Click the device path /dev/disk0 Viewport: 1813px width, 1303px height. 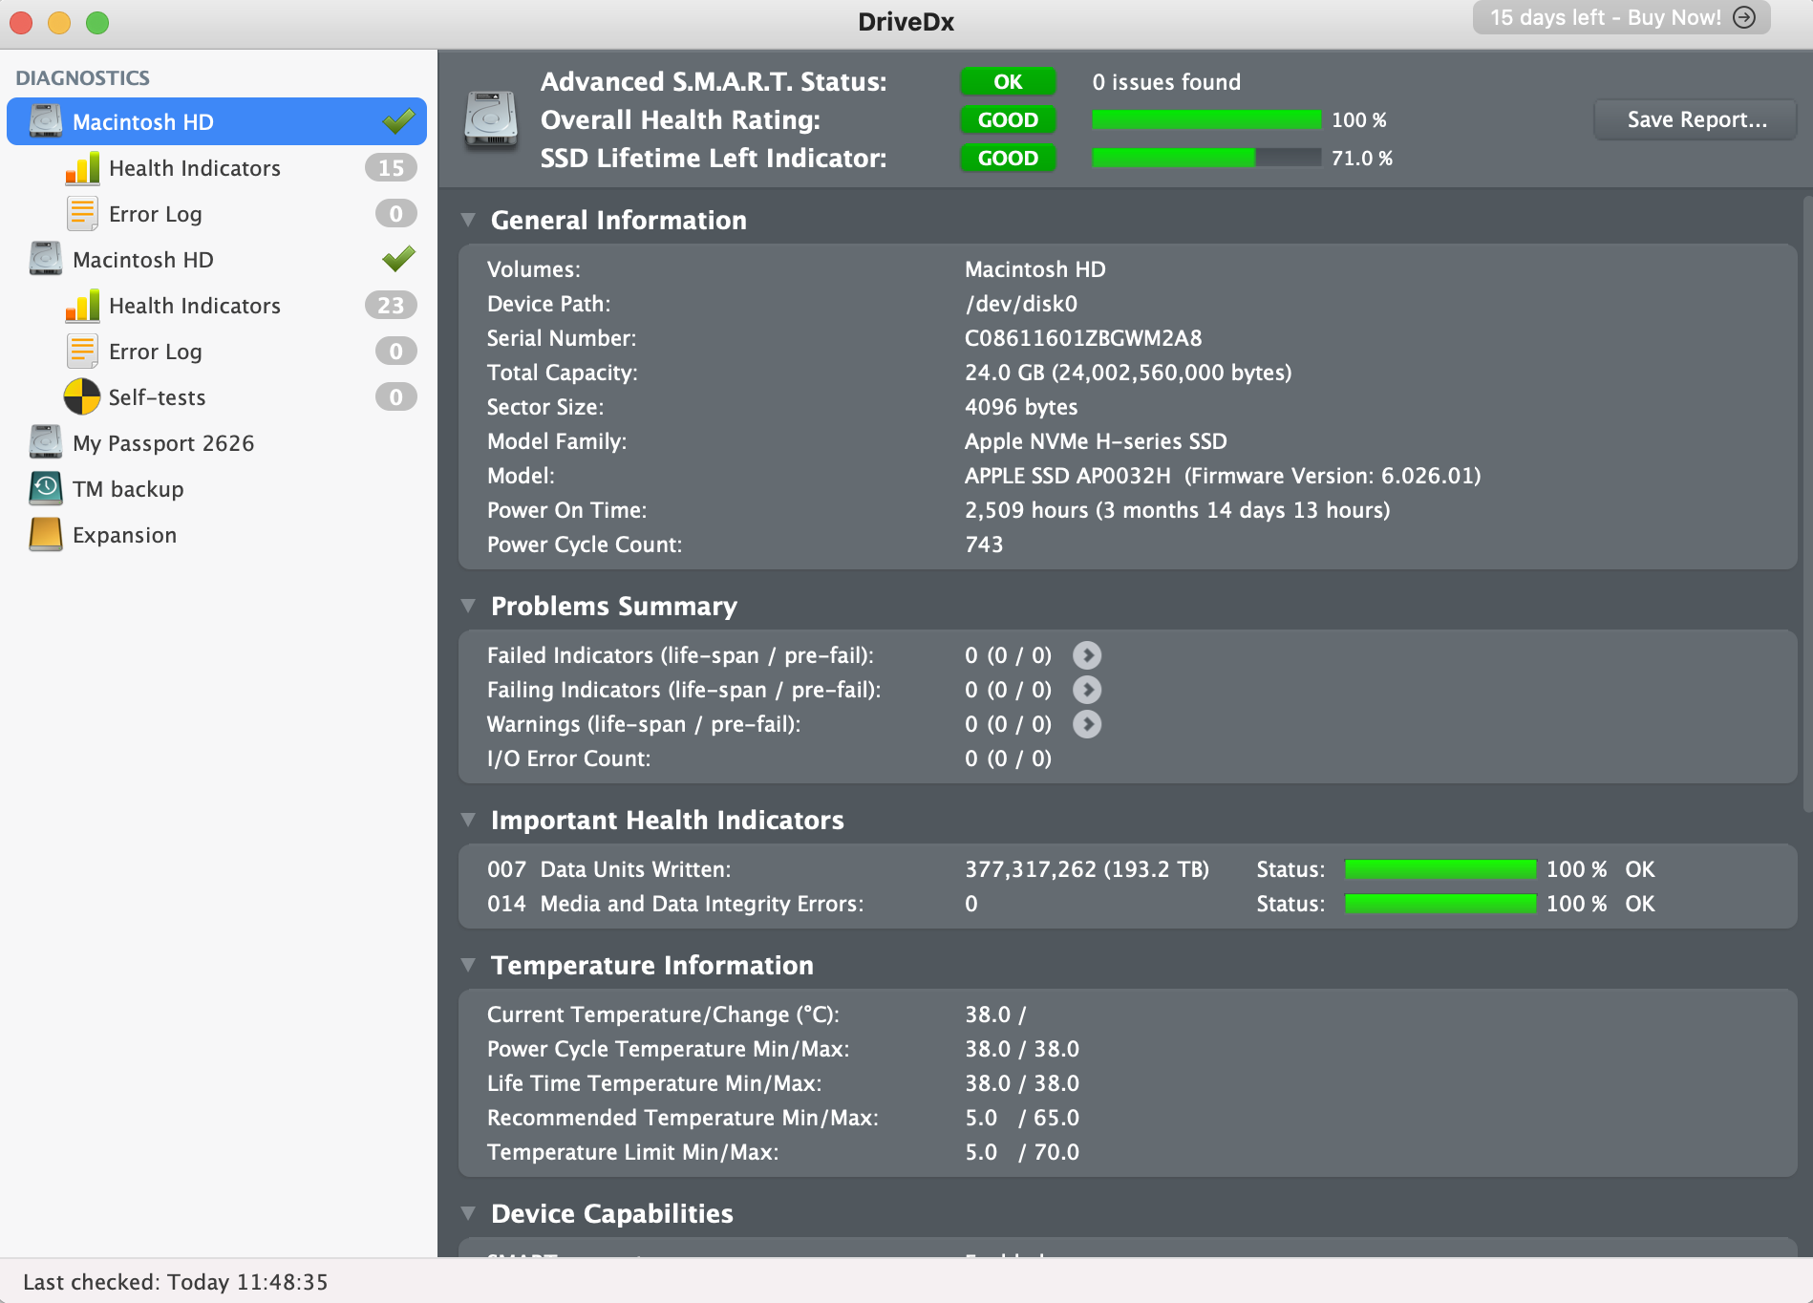point(1021,304)
